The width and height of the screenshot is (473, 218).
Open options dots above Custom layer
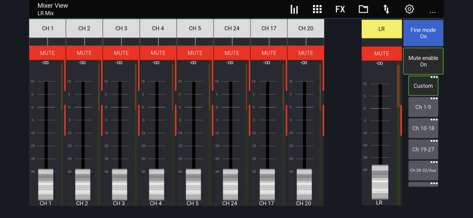434,77
